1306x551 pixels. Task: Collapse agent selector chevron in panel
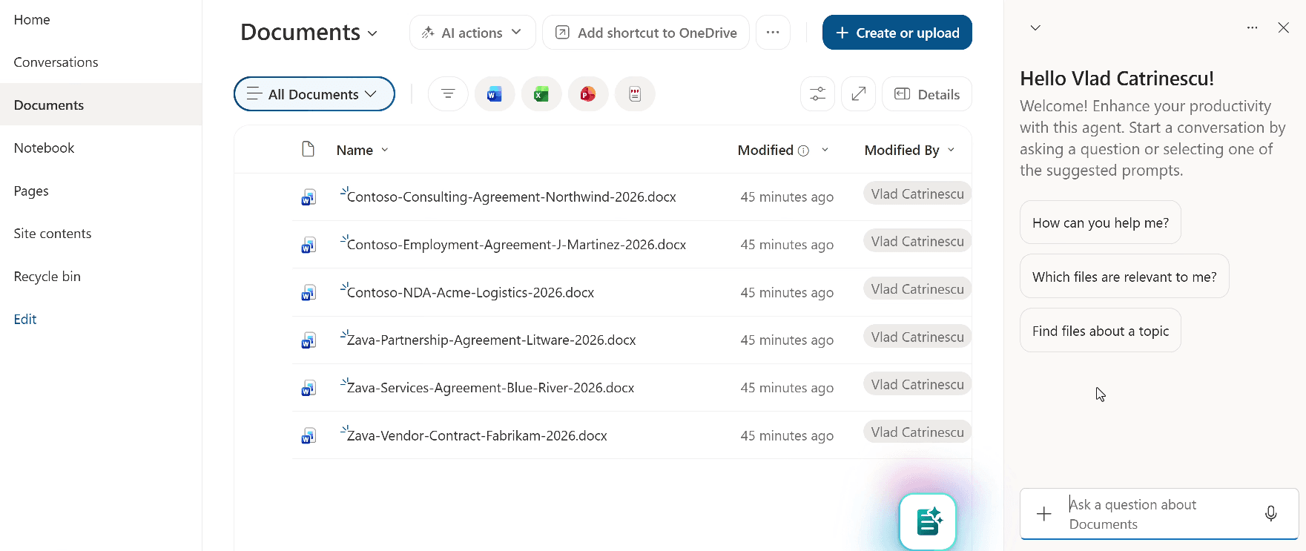pyautogui.click(x=1035, y=27)
